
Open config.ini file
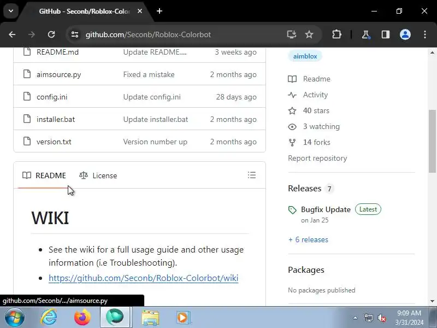pos(52,97)
